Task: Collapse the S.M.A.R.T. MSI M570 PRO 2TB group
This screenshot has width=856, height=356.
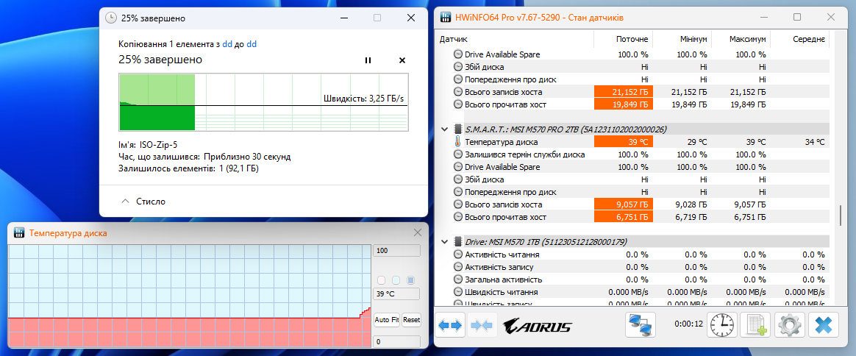Action: point(444,129)
